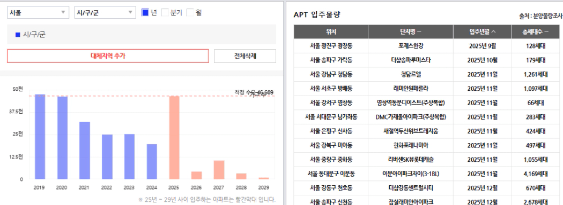
Task: Click the 670세대 household count
Action: pos(536,188)
